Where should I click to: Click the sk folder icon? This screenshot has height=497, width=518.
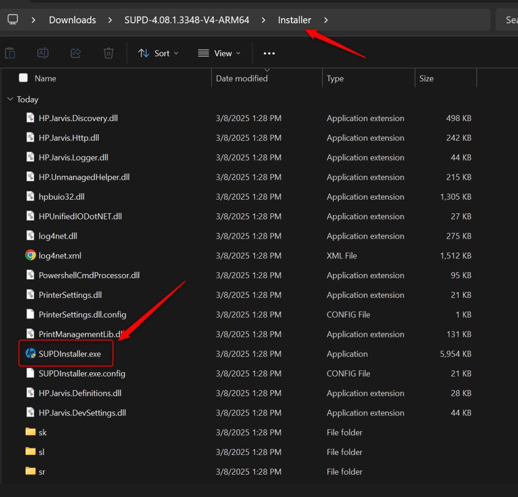(30, 432)
